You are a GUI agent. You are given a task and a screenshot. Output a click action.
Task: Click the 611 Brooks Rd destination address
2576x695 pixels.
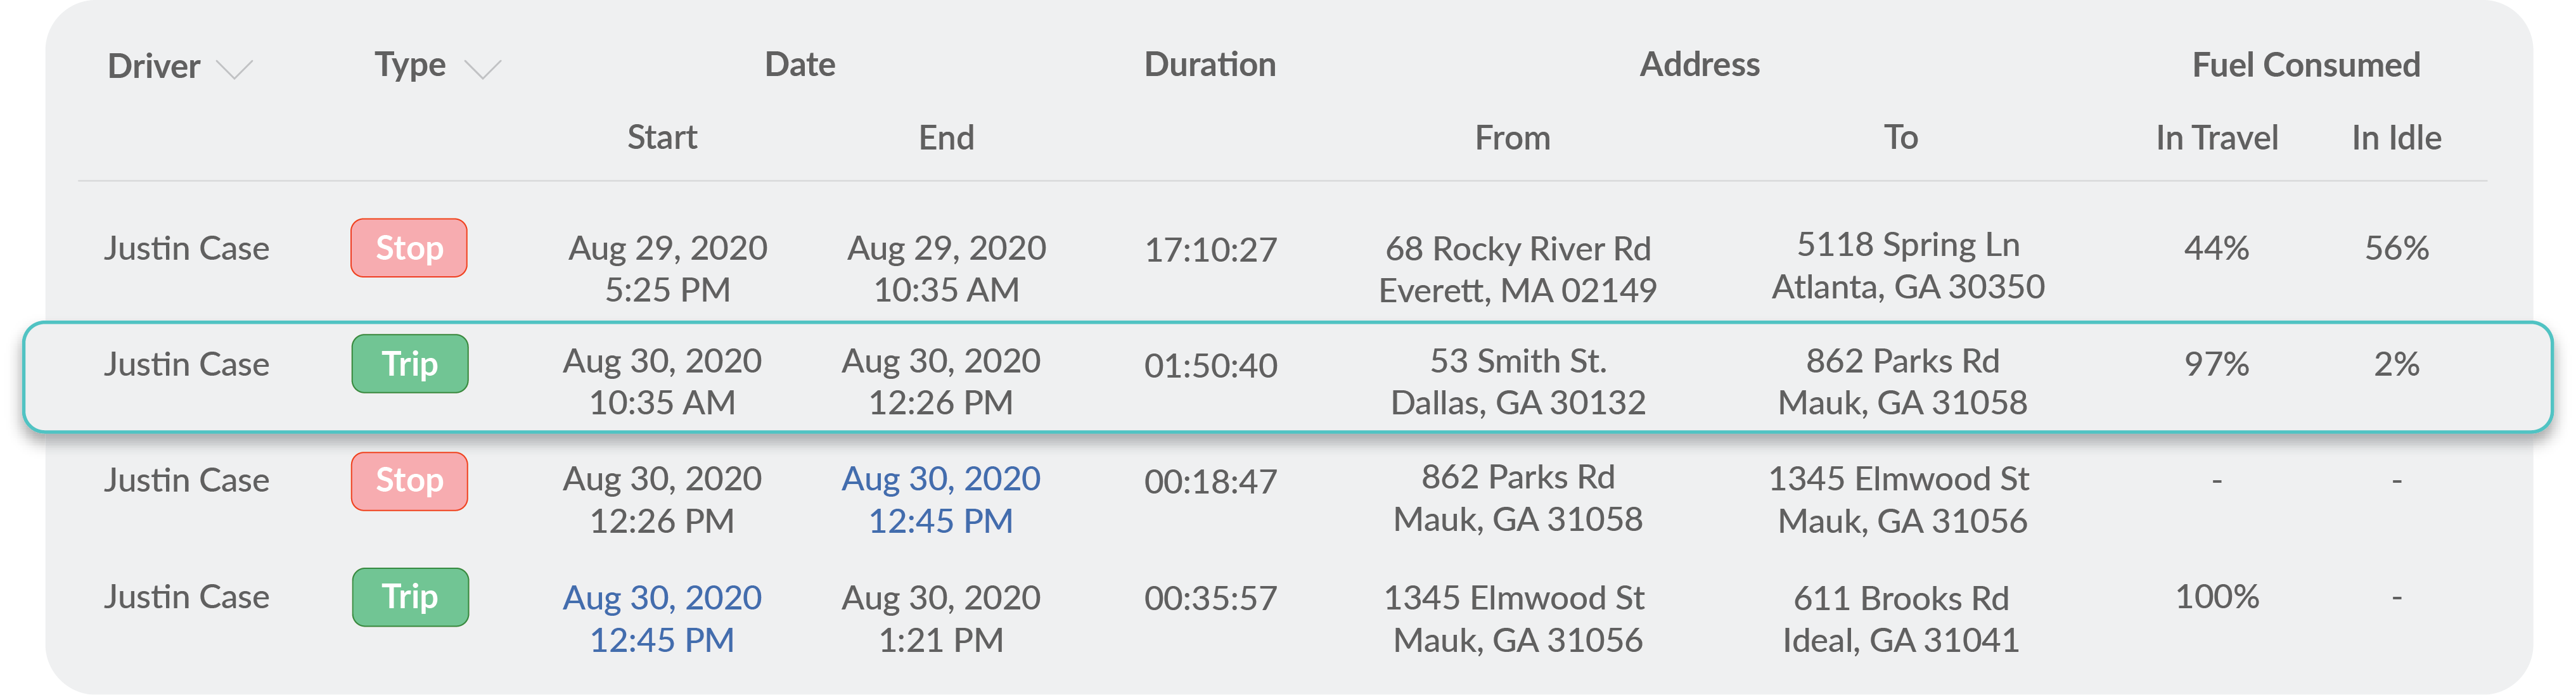point(1901,618)
